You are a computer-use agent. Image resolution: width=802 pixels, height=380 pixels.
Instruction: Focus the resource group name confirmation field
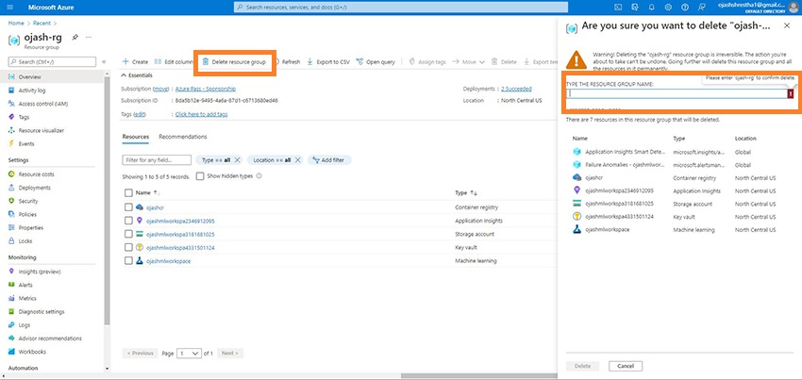pos(677,93)
